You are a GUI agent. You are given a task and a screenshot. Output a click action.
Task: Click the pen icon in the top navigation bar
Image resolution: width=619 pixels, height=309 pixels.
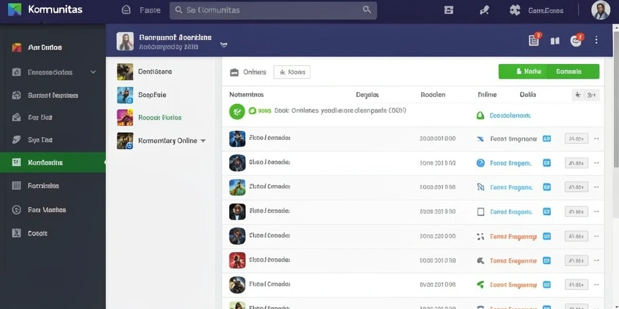(484, 10)
